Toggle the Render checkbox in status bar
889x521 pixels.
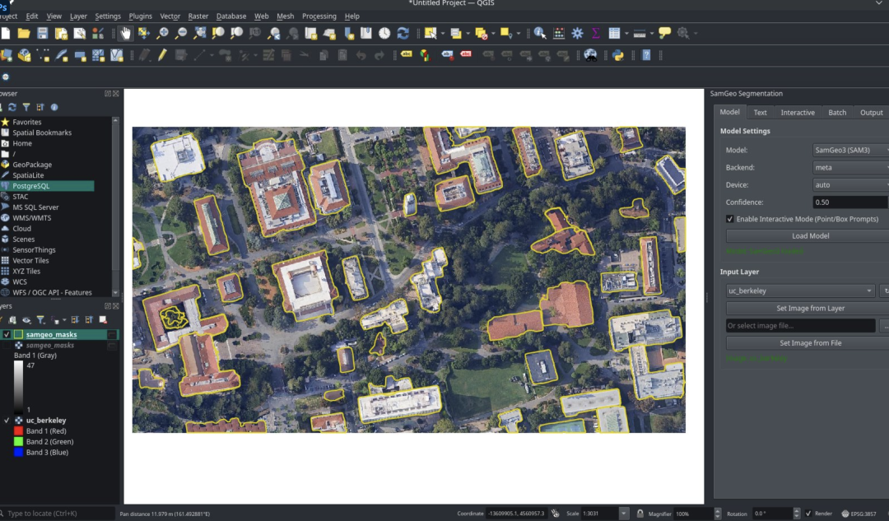[x=808, y=514]
